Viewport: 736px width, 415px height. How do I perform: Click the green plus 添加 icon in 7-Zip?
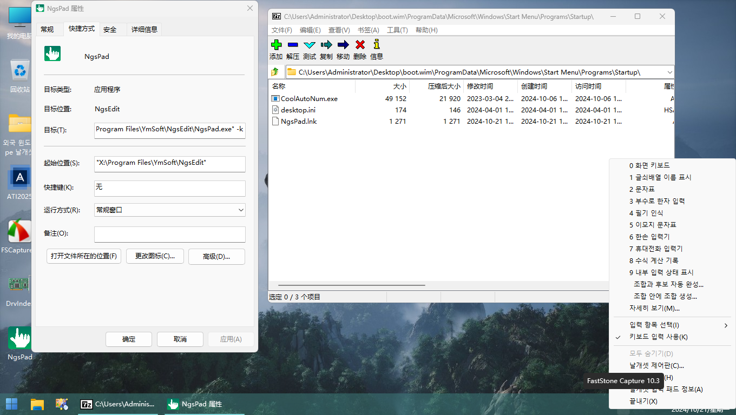coord(276,45)
